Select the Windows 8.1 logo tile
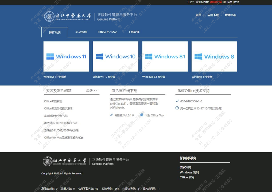This screenshot has width=272, height=192. click(165, 57)
